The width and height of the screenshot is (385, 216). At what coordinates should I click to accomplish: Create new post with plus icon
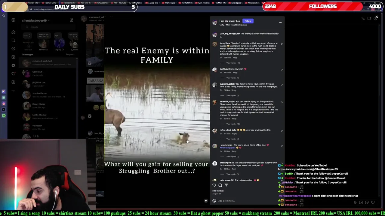click(x=13, y=82)
